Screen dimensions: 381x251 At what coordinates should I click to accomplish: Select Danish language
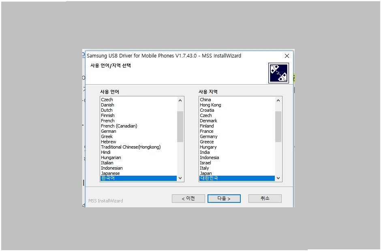pos(139,105)
